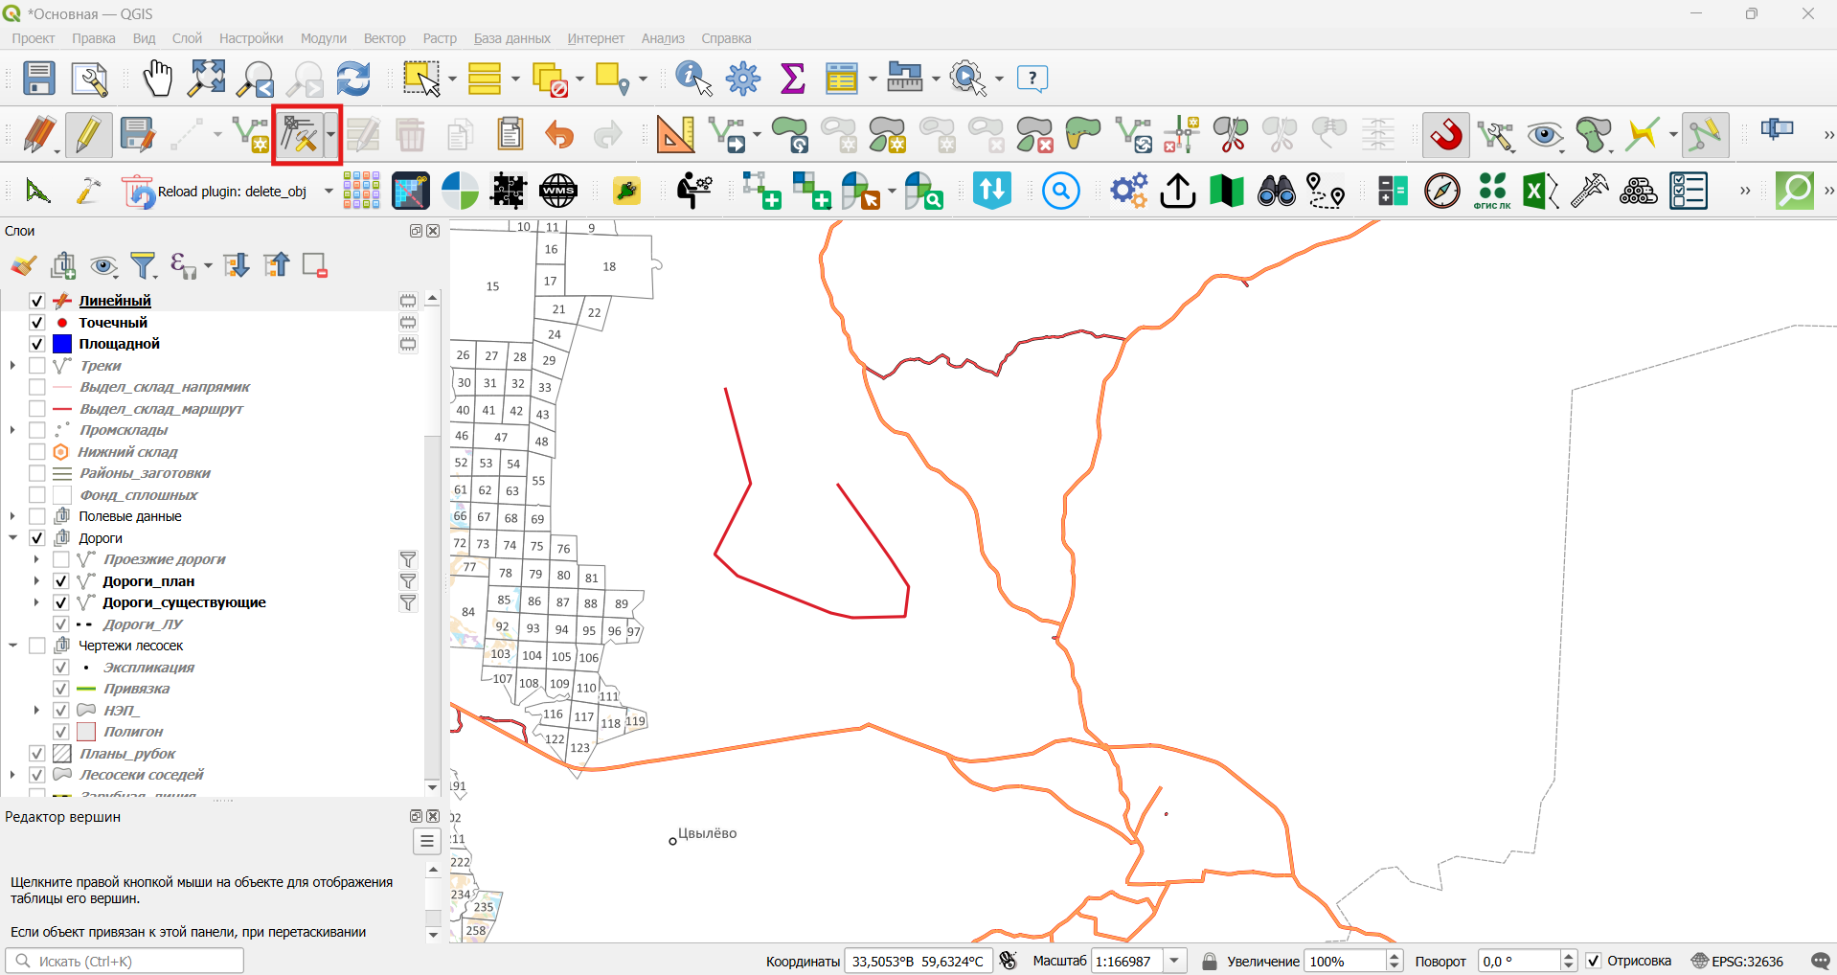Click the blue Площадной layer swatch
The height and width of the screenshot is (975, 1837).
62,344
